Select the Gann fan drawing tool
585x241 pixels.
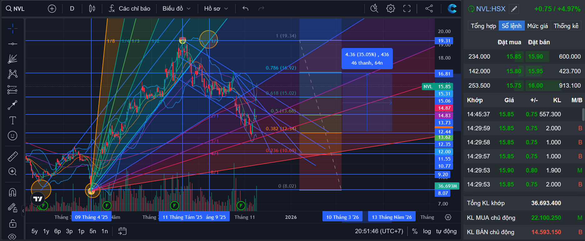pos(12,59)
